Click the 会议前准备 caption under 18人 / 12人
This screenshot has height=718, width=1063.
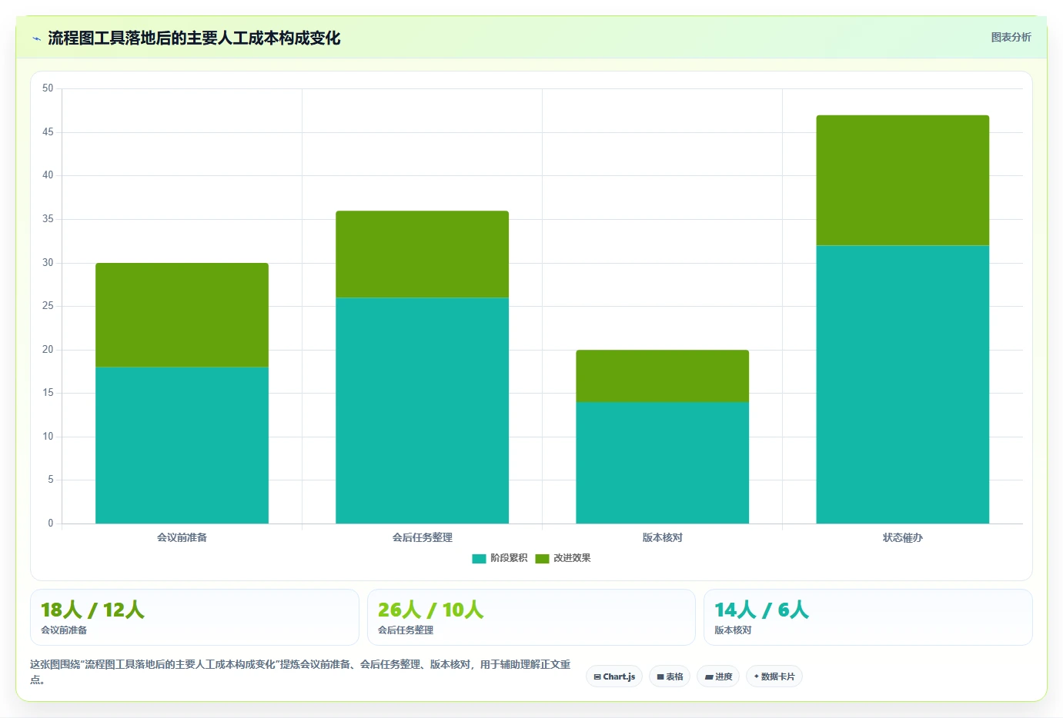[64, 630]
